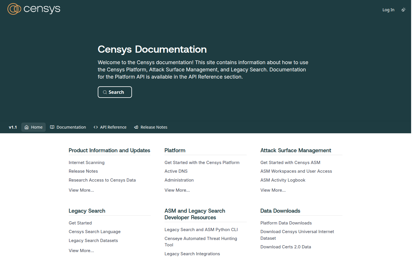
Task: Click View More under Platform
Action: (x=177, y=190)
